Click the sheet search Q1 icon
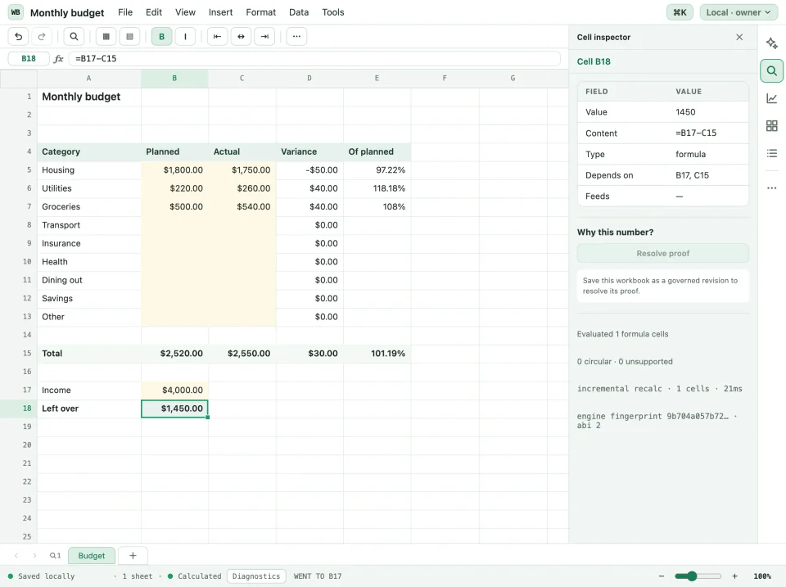Viewport: 786px width, 587px height. tap(55, 555)
